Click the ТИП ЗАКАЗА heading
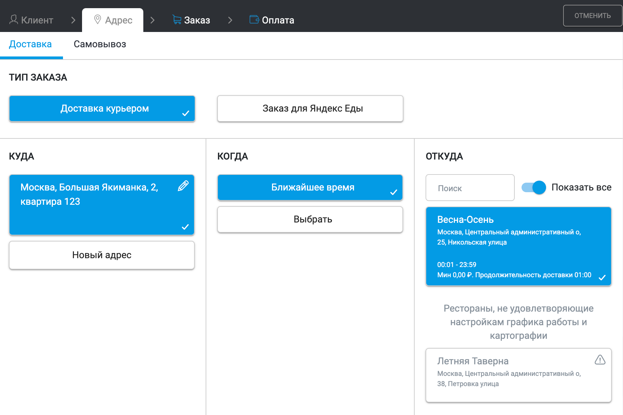Screen dimensions: 623x415 coord(38,78)
